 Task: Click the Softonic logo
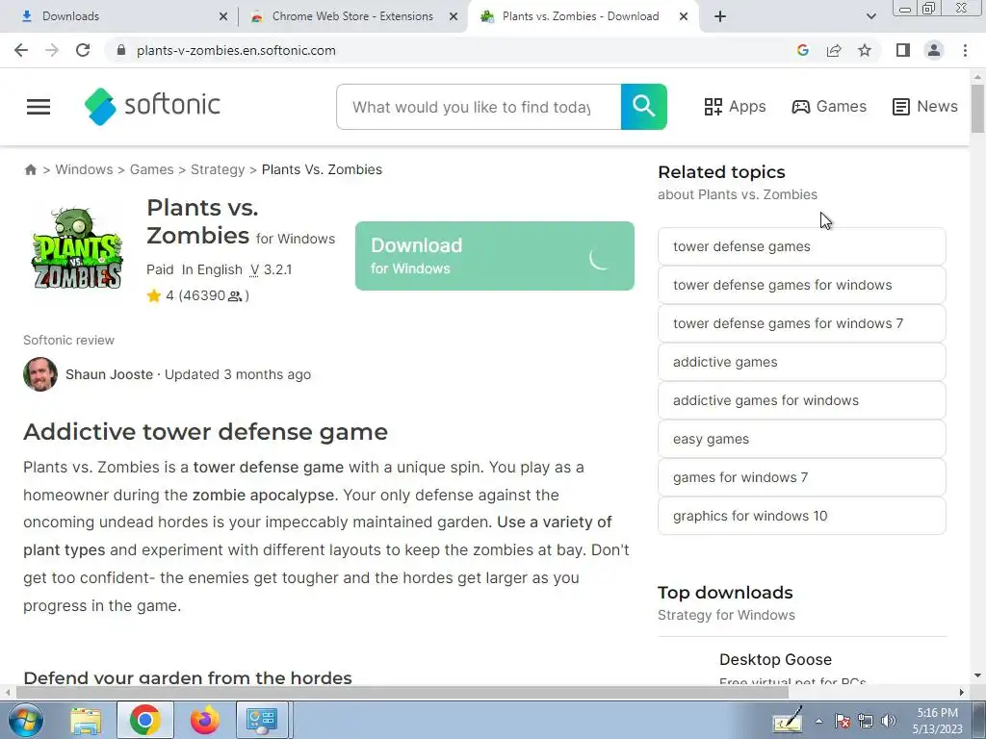[152, 106]
